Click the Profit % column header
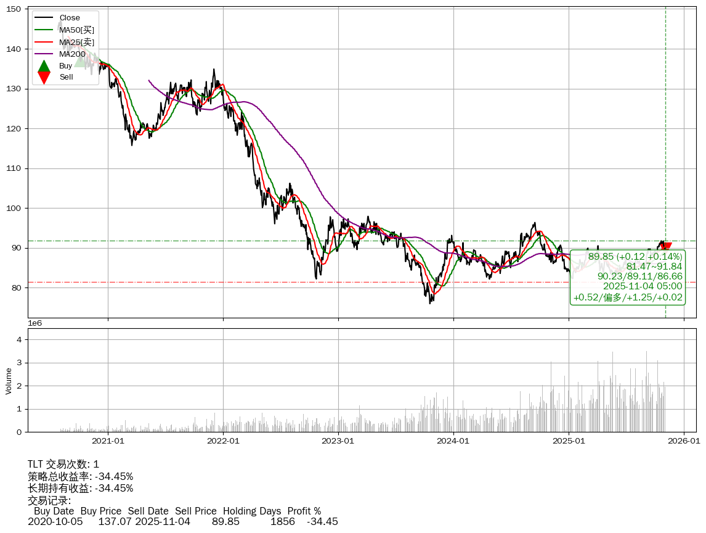Screen dimensions: 706x533 click(x=304, y=511)
